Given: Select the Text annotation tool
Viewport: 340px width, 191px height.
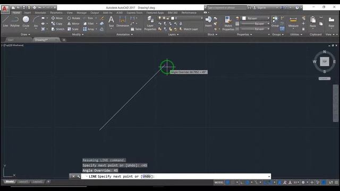Looking at the screenshot, I should 111,21.
